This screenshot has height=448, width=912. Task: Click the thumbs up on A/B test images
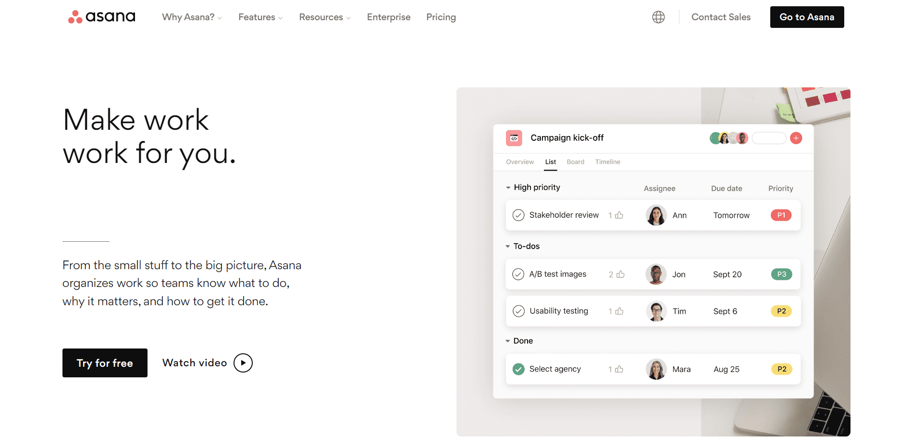tap(619, 274)
